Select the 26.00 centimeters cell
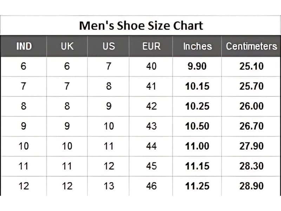281x211 pixels. pos(251,106)
